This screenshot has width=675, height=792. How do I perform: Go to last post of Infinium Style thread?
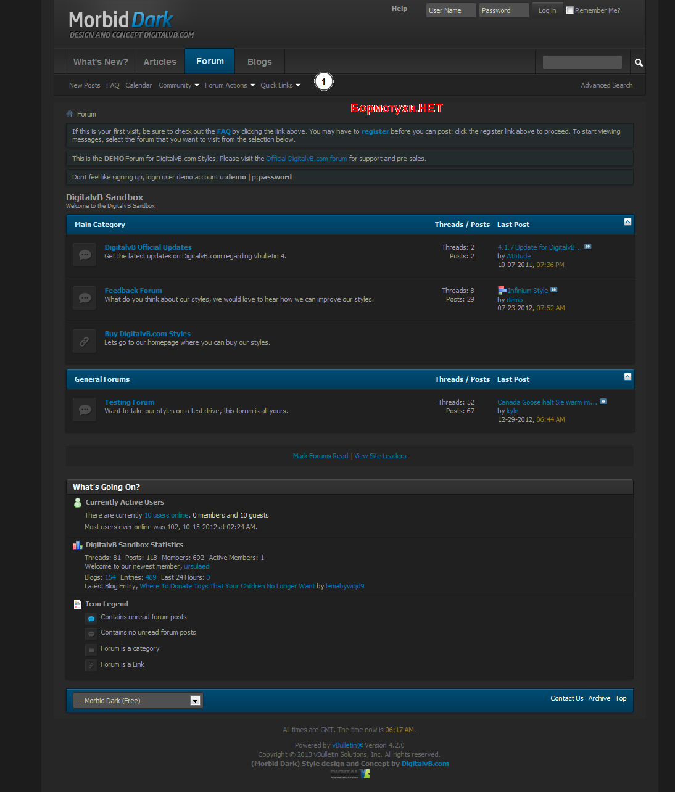[554, 290]
